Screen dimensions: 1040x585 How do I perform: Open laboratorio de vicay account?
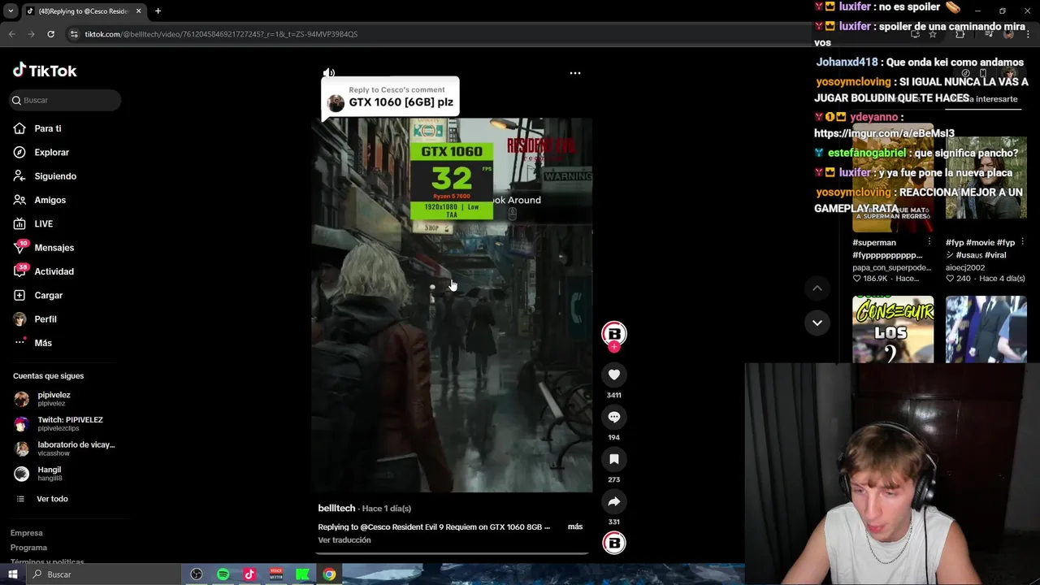coord(76,448)
